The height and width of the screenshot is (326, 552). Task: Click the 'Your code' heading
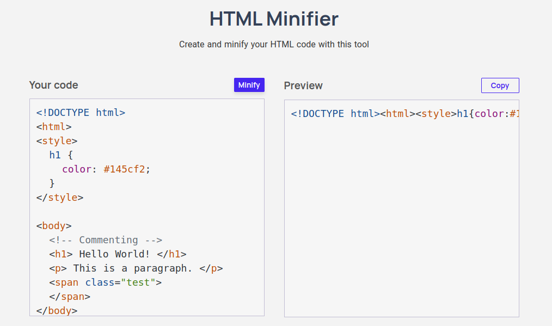[x=53, y=85]
